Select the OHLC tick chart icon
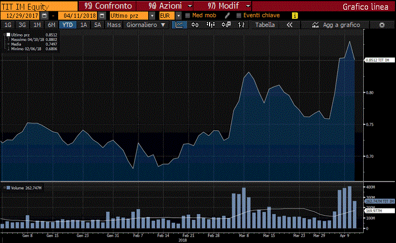The height and width of the screenshot is (243, 396). pyautogui.click(x=241, y=25)
